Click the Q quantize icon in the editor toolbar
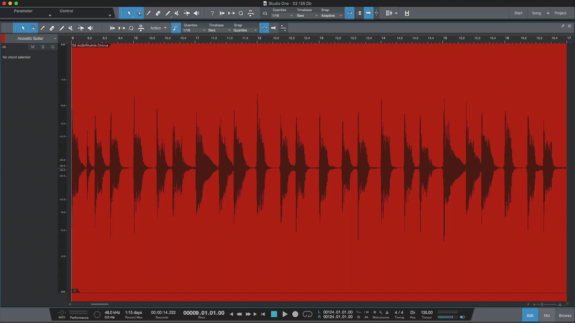575x323 pixels. [x=131, y=28]
